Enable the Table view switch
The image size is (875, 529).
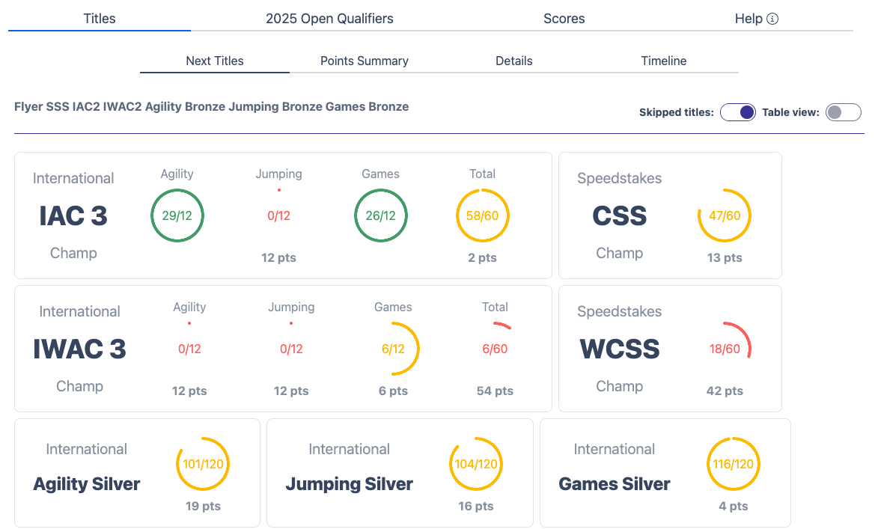[844, 113]
